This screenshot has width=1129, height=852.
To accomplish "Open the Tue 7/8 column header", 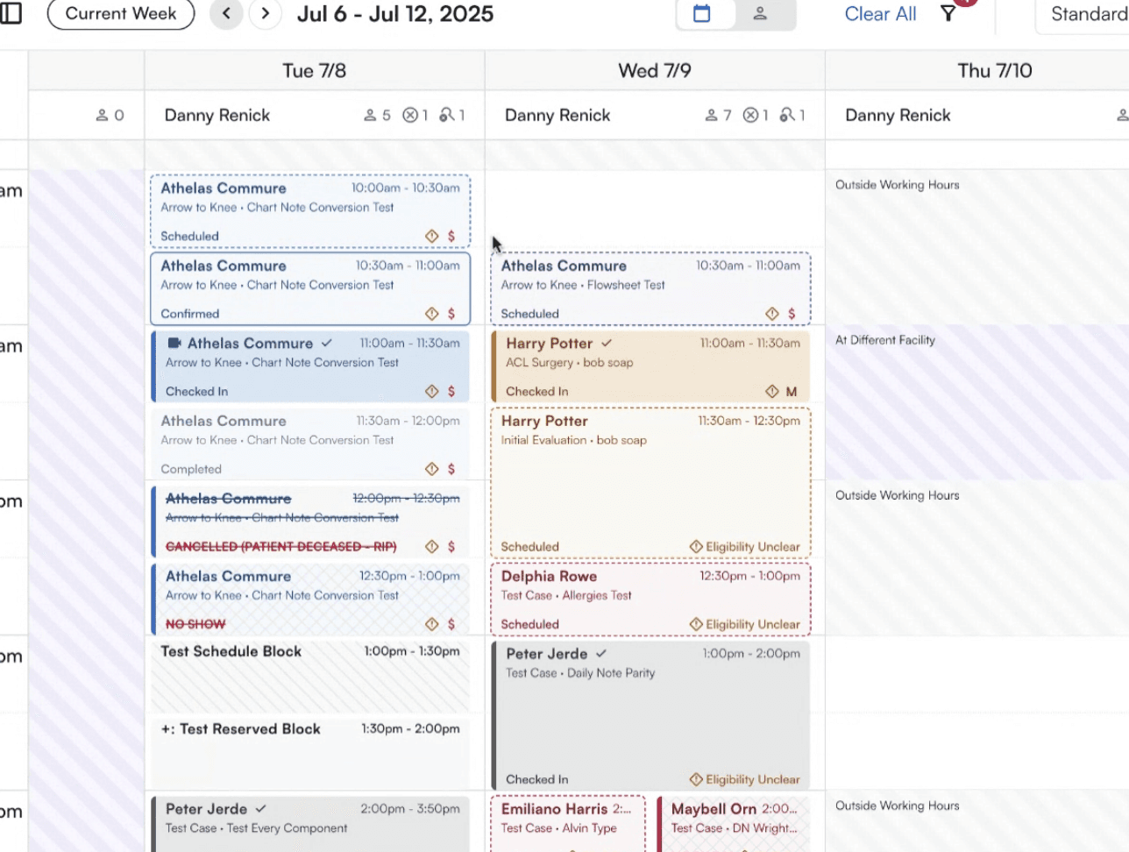I will (x=314, y=70).
